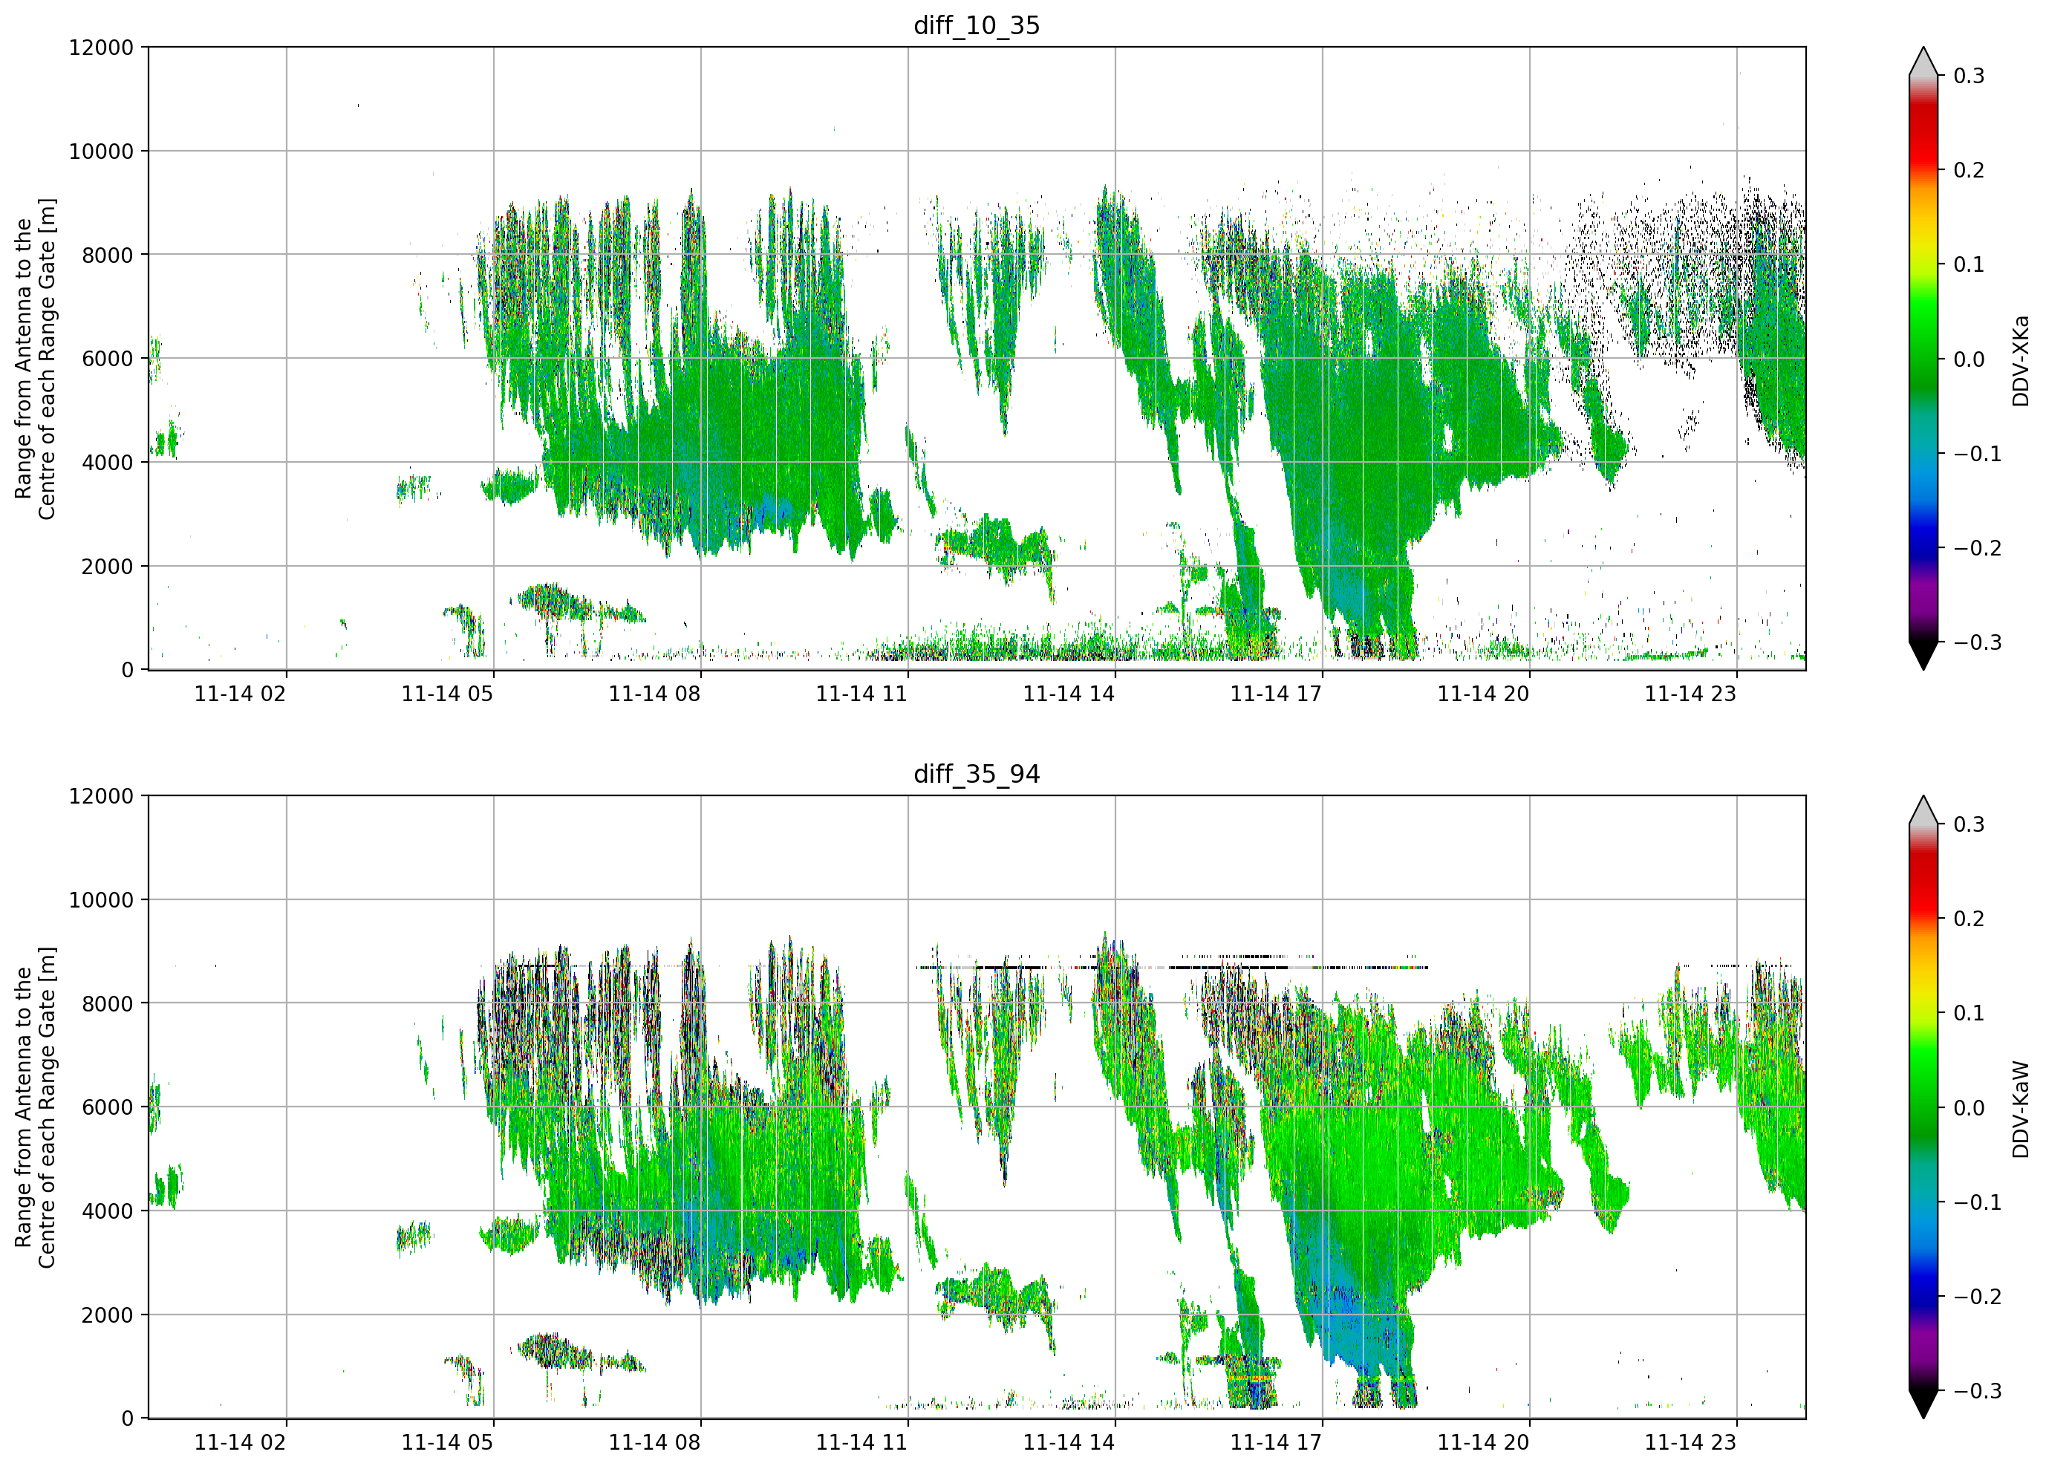Viewport: 2046px width, 1469px height.
Task: Click the '11-14 02' x-tick under diff_10_35
Action: coord(240,694)
